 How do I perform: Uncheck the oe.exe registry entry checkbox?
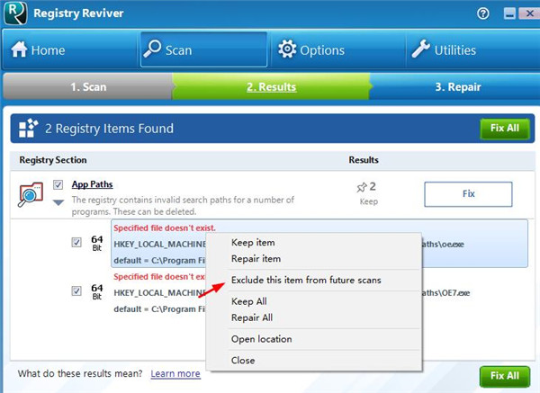click(76, 243)
